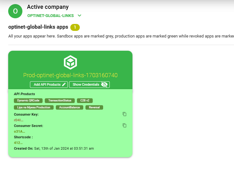Select the Dynamic QRCode product tag
234x178 pixels.
pyautogui.click(x=28, y=100)
